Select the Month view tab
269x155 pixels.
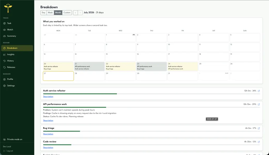click(x=58, y=13)
